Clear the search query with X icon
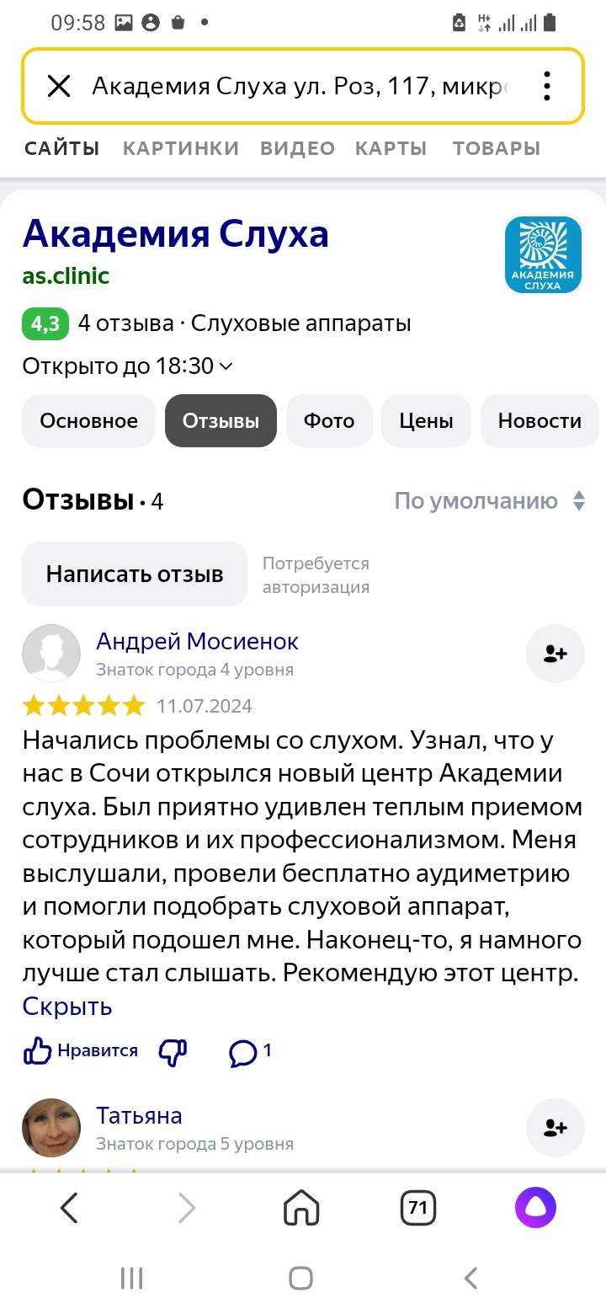606x1314 pixels. pos(58,86)
